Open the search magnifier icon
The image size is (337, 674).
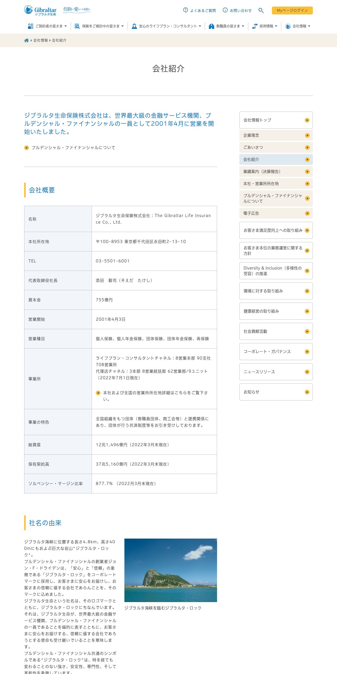pyautogui.click(x=261, y=10)
